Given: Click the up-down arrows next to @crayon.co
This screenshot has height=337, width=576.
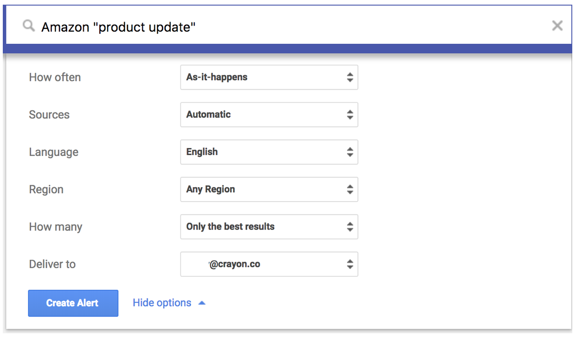Looking at the screenshot, I should coord(350,264).
